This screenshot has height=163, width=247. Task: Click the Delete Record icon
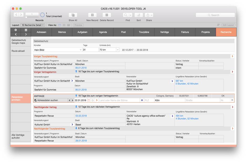tap(107, 15)
